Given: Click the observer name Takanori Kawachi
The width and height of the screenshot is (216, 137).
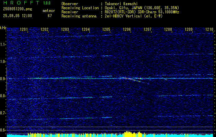Looking at the screenshot, I should coord(121,4).
